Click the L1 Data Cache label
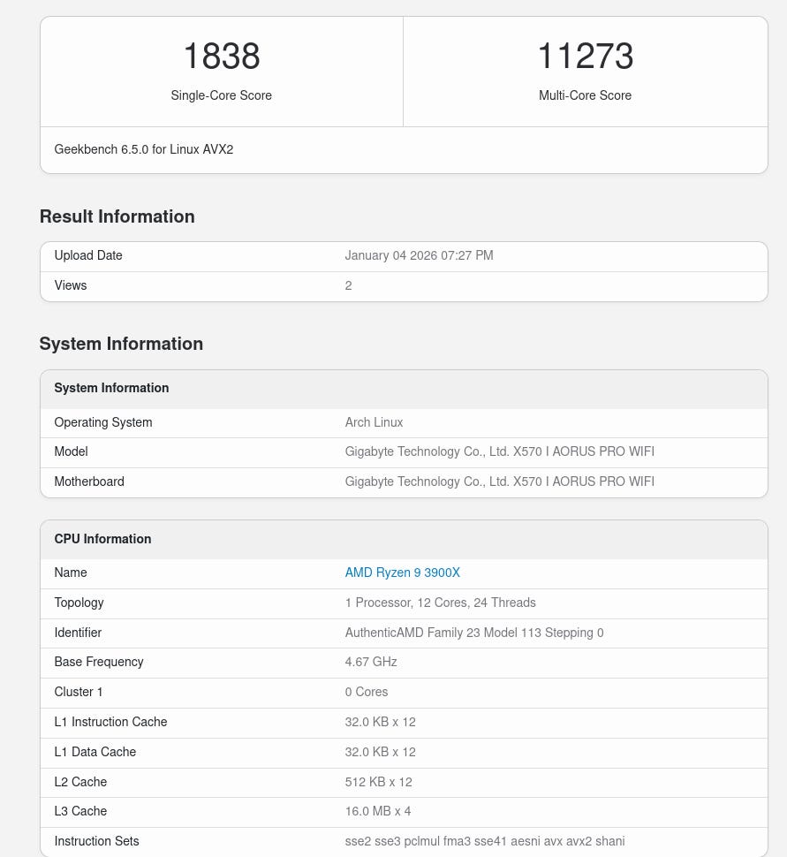The image size is (787, 857). tap(95, 752)
